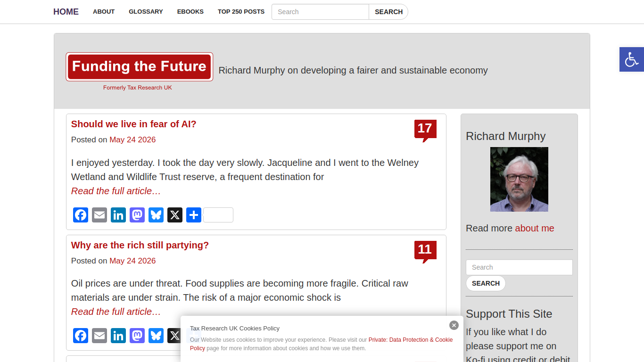The width and height of the screenshot is (644, 362).
Task: Open the 'Why are the rich still partying?' headline
Action: (x=140, y=245)
